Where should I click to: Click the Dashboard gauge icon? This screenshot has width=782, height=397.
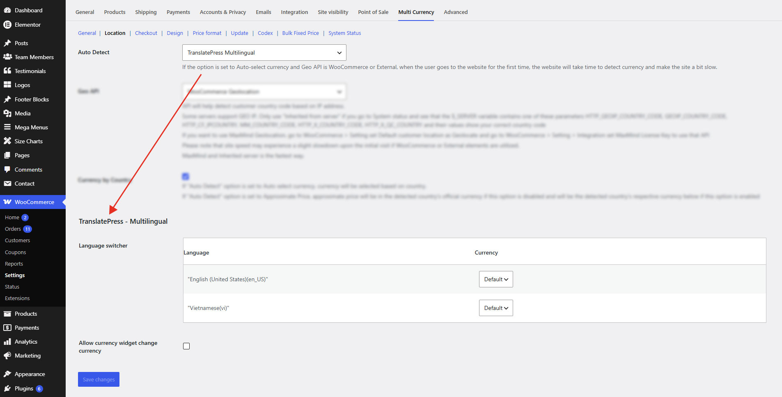tap(7, 10)
